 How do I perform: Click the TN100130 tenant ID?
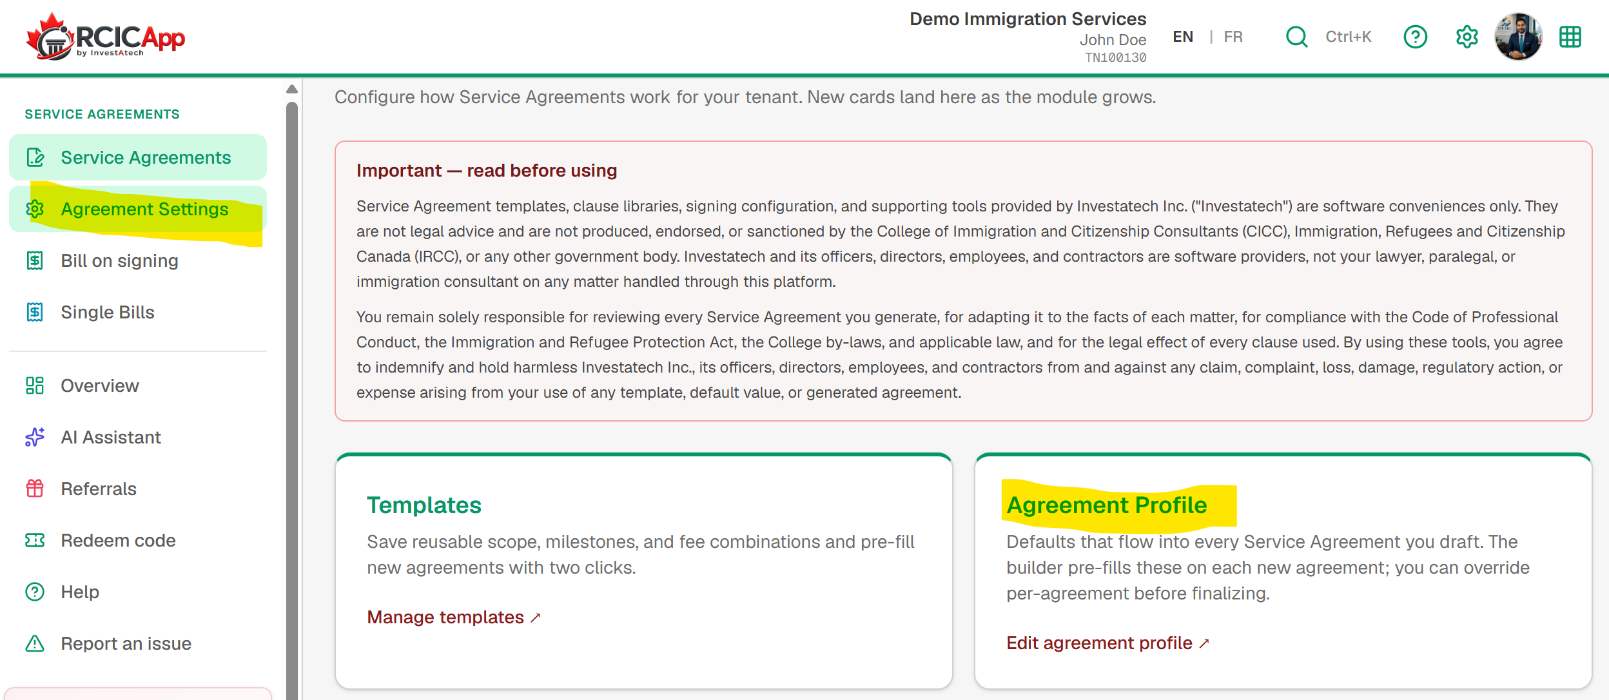pyautogui.click(x=1116, y=58)
